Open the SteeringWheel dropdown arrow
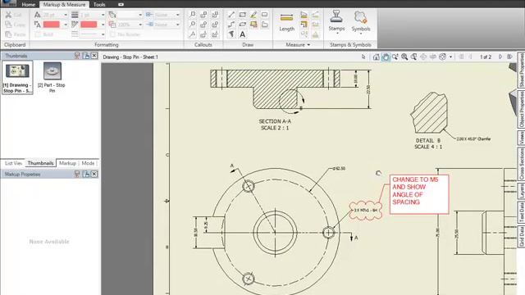525x295 pixels. pos(450,57)
